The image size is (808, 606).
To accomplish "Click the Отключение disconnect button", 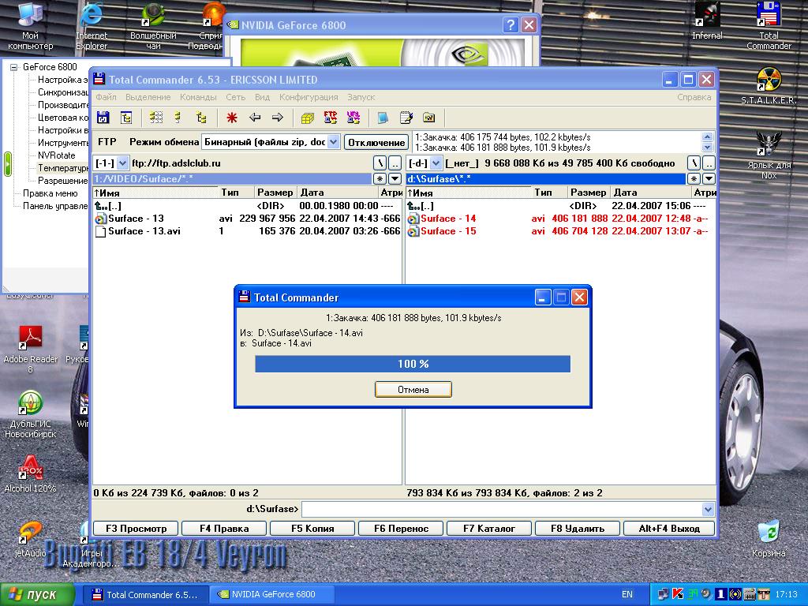I will 376,142.
